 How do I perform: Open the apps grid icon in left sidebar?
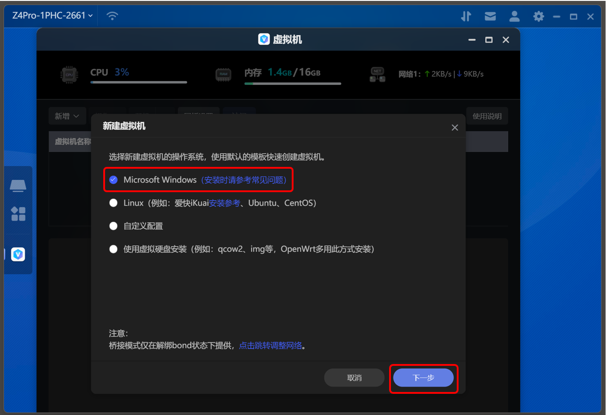(x=18, y=214)
